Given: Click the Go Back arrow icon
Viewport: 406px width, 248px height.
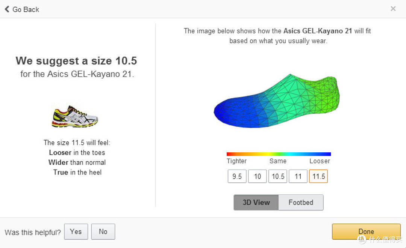Looking at the screenshot, I should [x=7, y=9].
